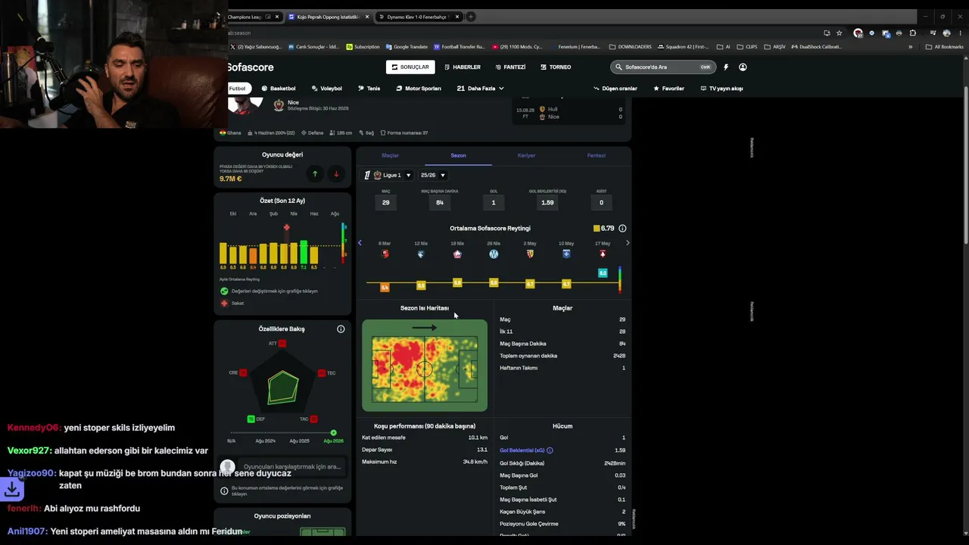Show hidden bookmarks with the overflow chevron

(x=912, y=47)
